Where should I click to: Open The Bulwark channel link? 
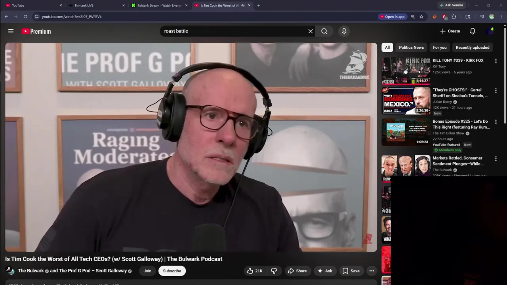(x=31, y=271)
